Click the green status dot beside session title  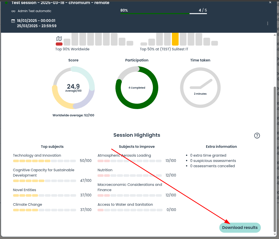6,3
